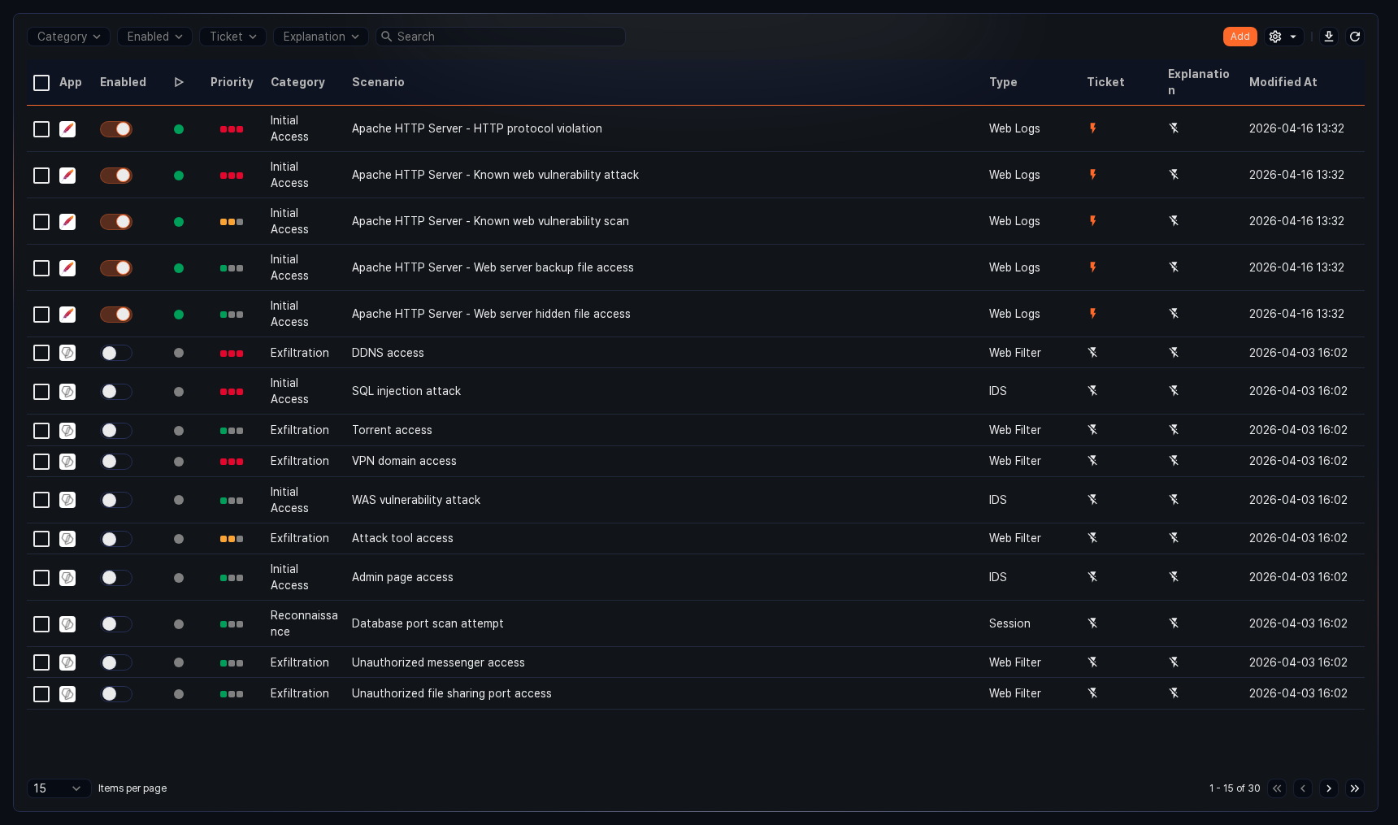The height and width of the screenshot is (825, 1398).
Task: Check the select-all checkbox in the header
Action: point(41,82)
